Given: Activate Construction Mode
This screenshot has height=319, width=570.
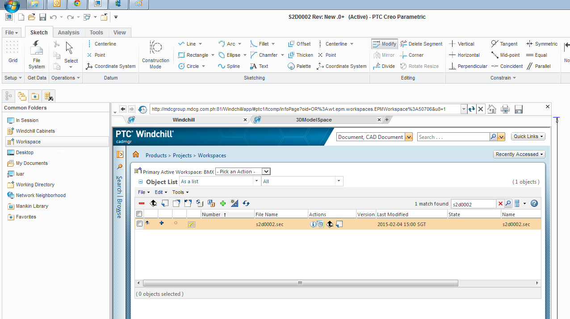Looking at the screenshot, I should pyautogui.click(x=155, y=55).
